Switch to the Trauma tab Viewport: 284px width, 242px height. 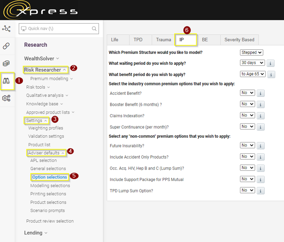pyautogui.click(x=163, y=40)
